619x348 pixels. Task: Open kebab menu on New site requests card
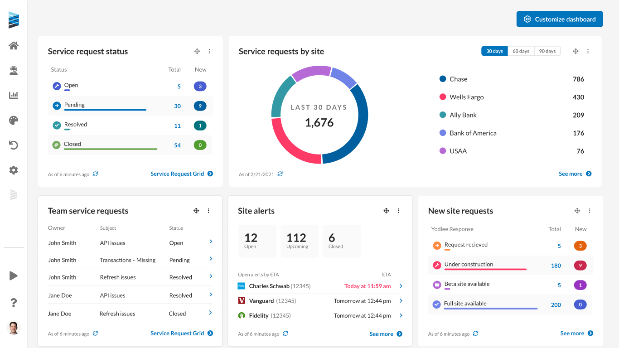590,211
